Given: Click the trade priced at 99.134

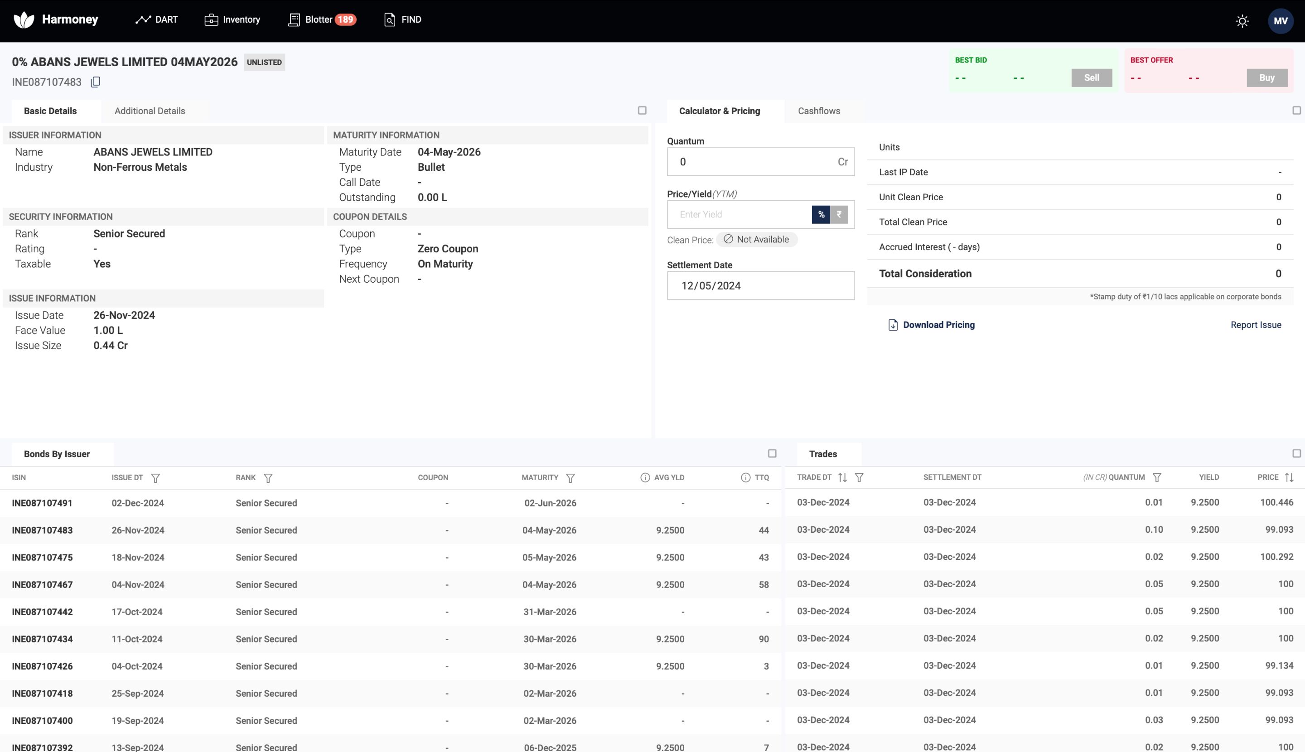Looking at the screenshot, I should [x=1044, y=666].
